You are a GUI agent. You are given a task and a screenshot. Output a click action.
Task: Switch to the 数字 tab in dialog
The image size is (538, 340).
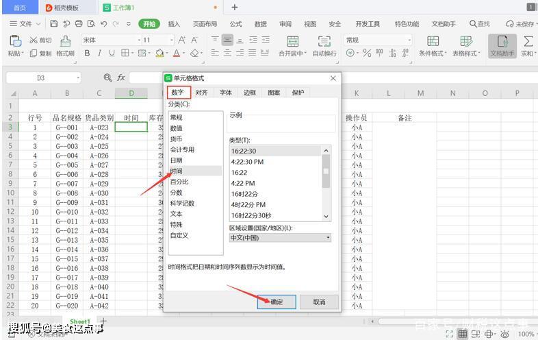(178, 93)
